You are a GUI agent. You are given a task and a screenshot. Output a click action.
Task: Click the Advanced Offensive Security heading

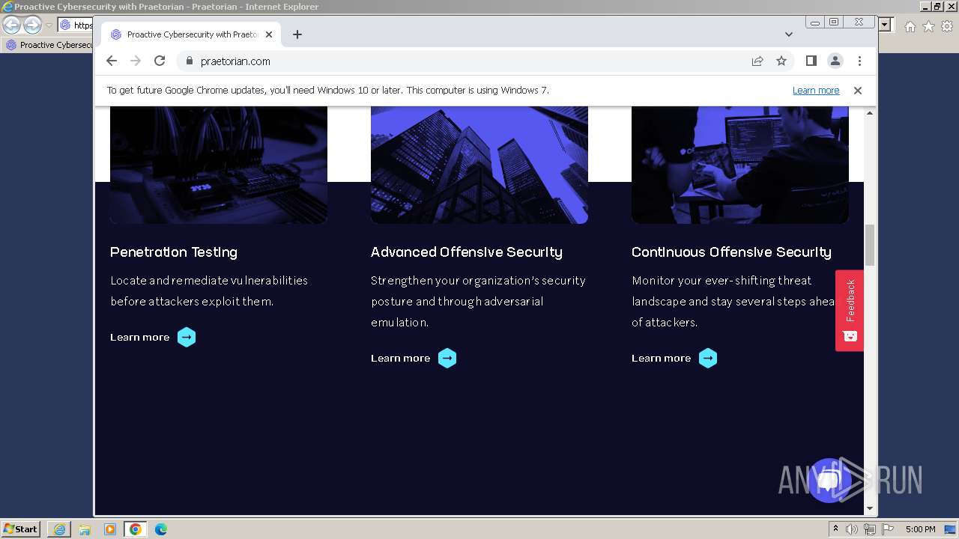tap(467, 252)
